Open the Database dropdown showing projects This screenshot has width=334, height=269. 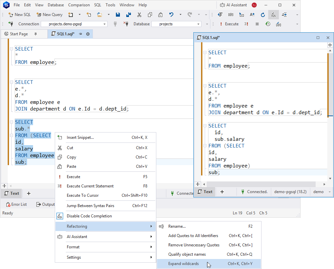tap(176, 24)
